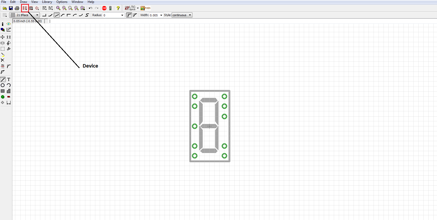Choose the S-curve freehand bend style
The height and width of the screenshot is (220, 437).
87,15
